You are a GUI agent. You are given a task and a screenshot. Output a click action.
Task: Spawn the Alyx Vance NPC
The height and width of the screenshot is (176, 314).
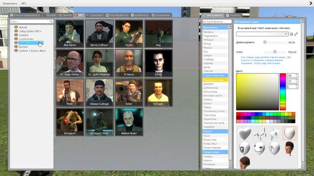click(70, 34)
